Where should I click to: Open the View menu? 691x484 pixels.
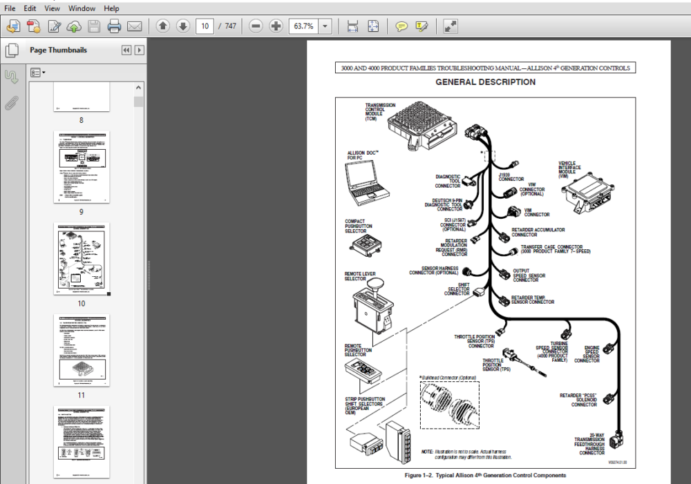(x=52, y=8)
